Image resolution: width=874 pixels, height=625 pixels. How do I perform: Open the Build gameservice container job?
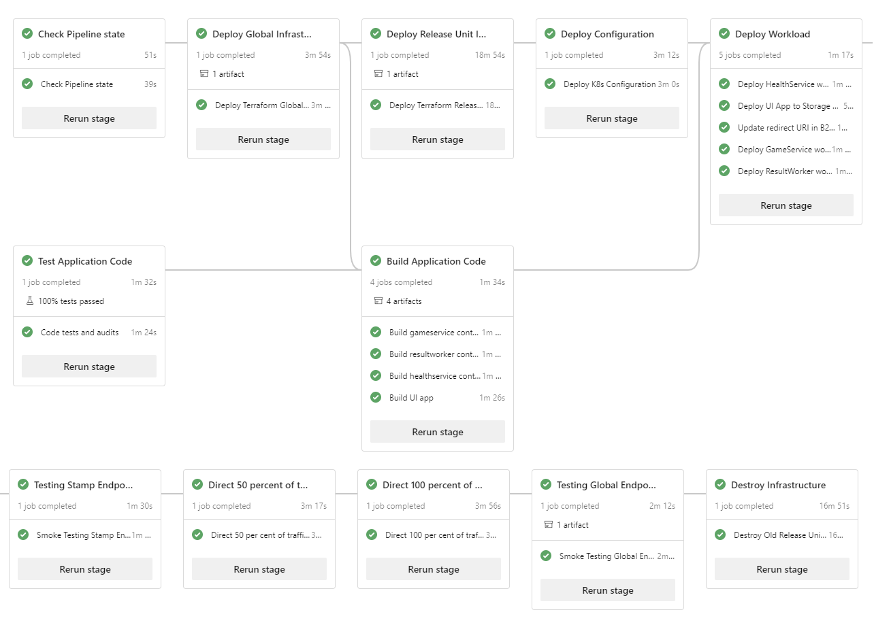tap(434, 333)
